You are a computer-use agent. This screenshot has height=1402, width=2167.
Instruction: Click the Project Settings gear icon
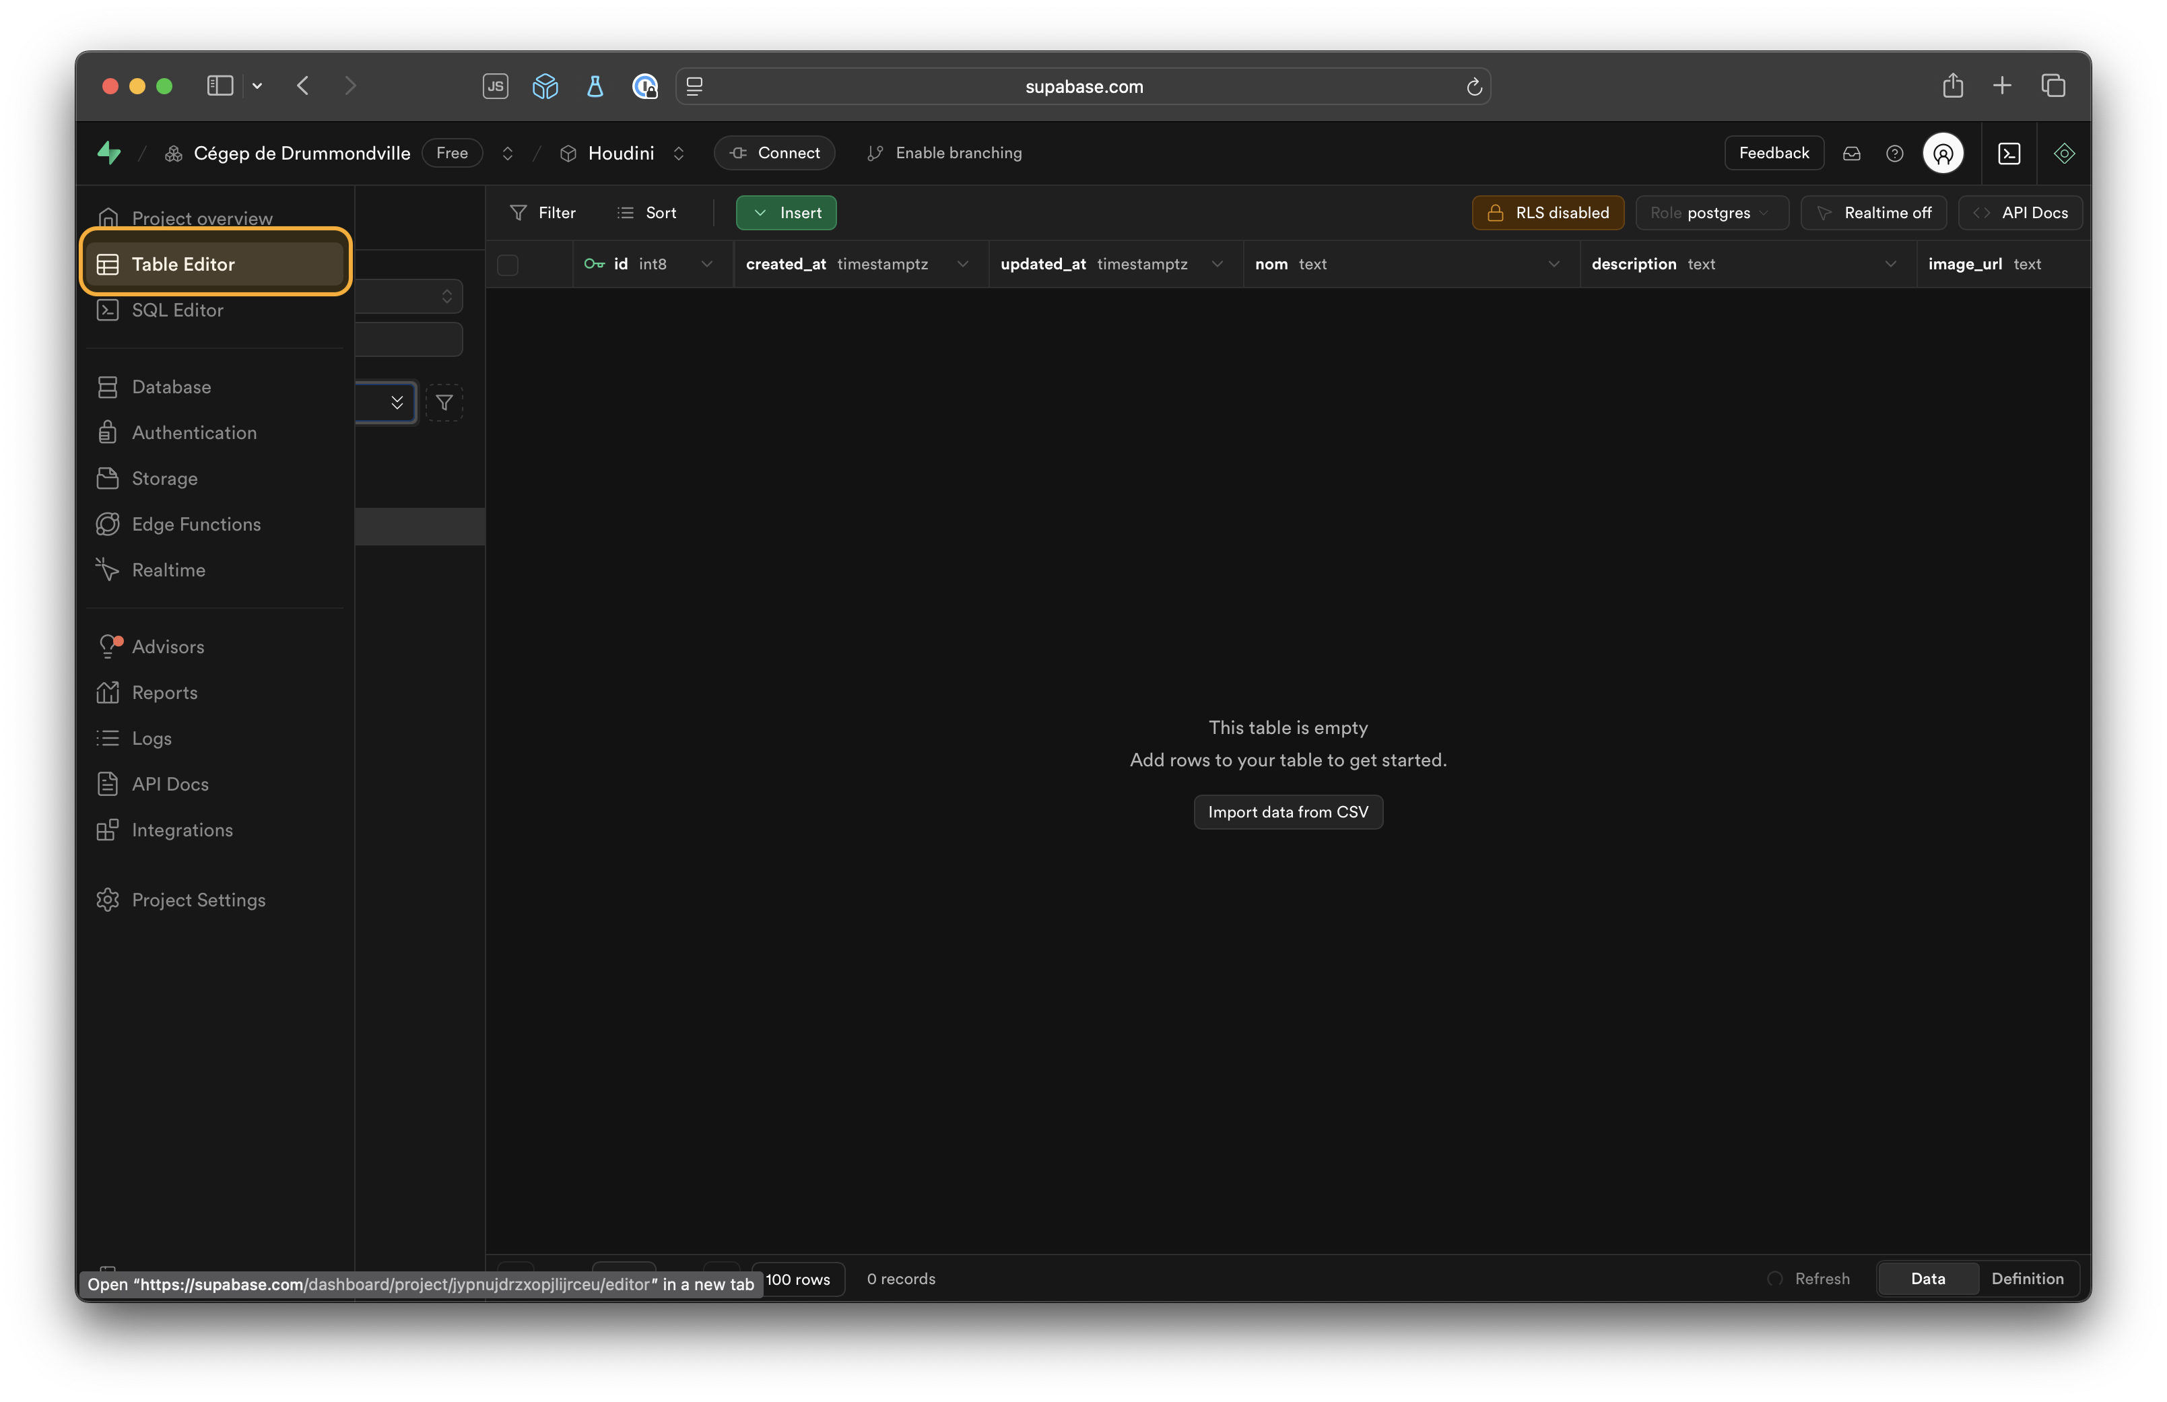click(x=107, y=900)
